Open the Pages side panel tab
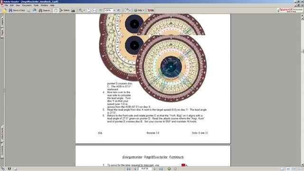This screenshot has height=171, width=304. [2, 33]
